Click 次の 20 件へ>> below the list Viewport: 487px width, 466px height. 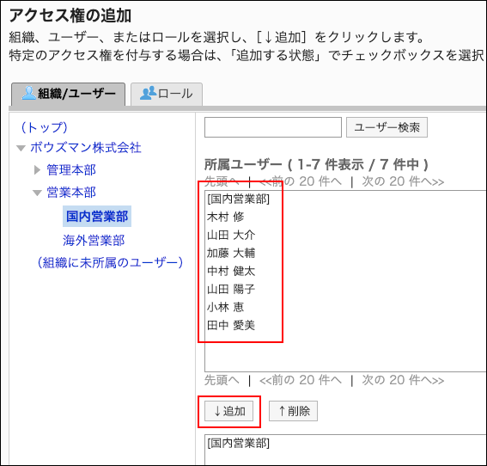[403, 380]
